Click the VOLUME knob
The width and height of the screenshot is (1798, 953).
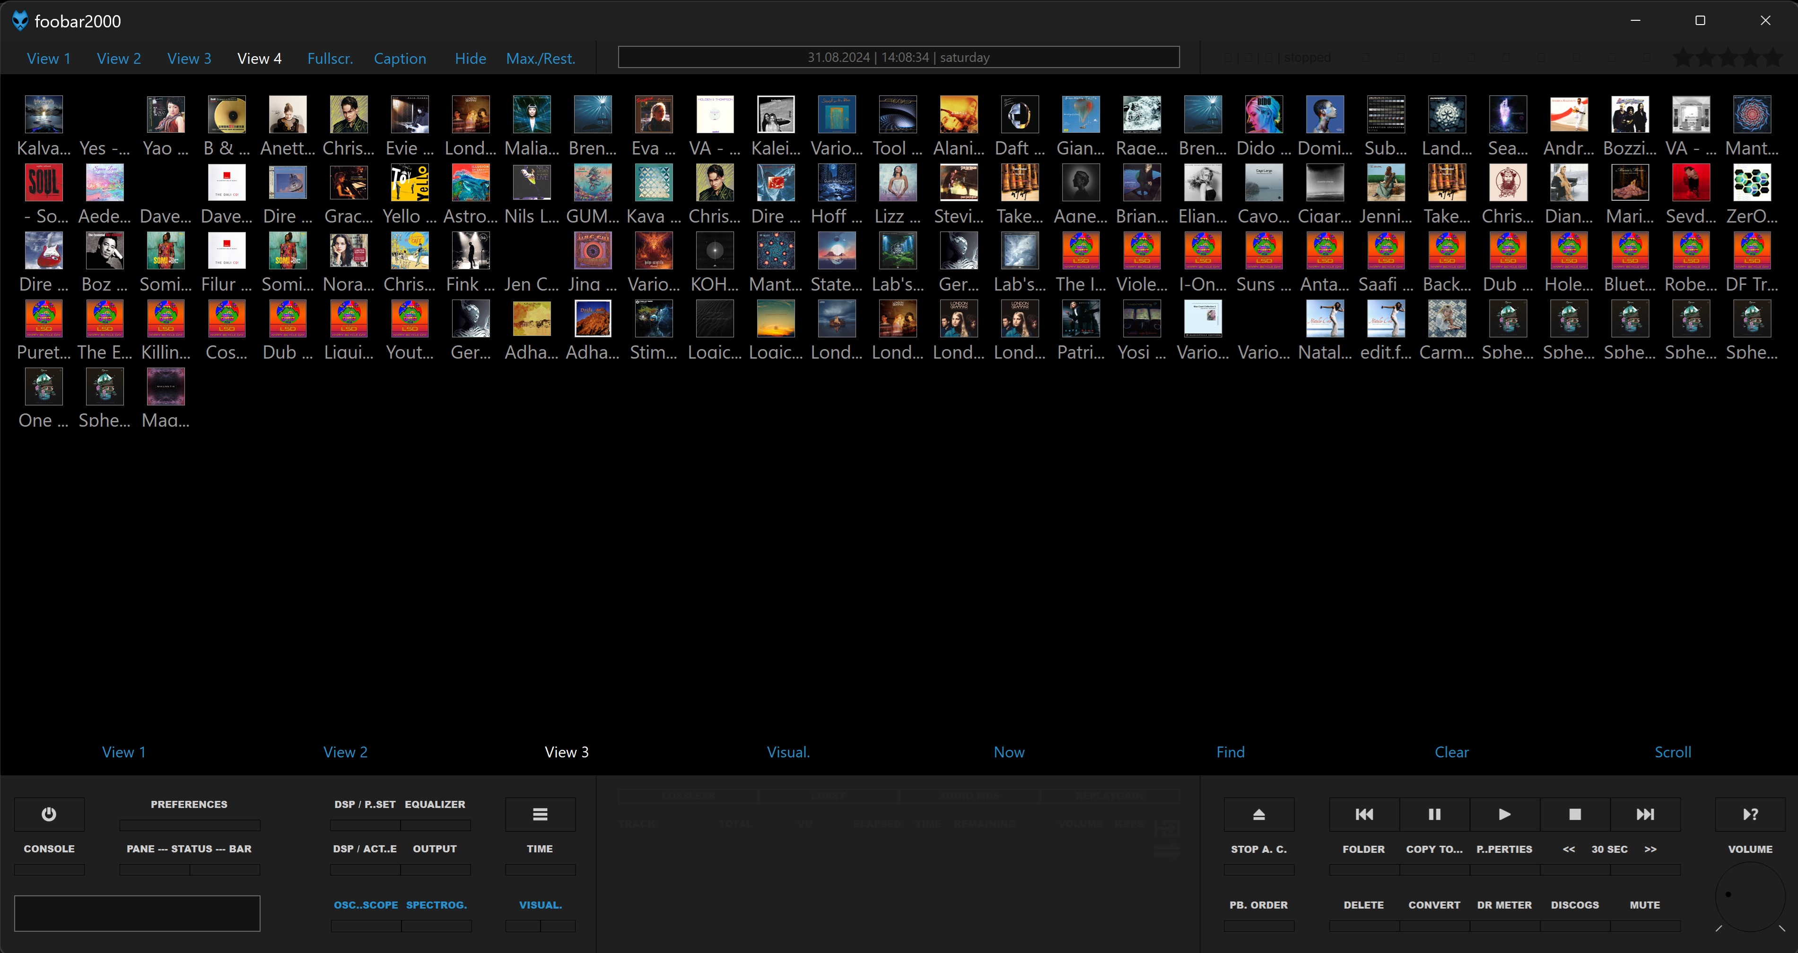coord(1750,896)
